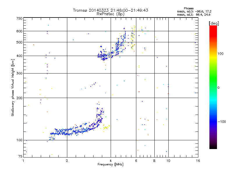
Task: Click the y-axis tick label '300'
Action: click(x=19, y=73)
